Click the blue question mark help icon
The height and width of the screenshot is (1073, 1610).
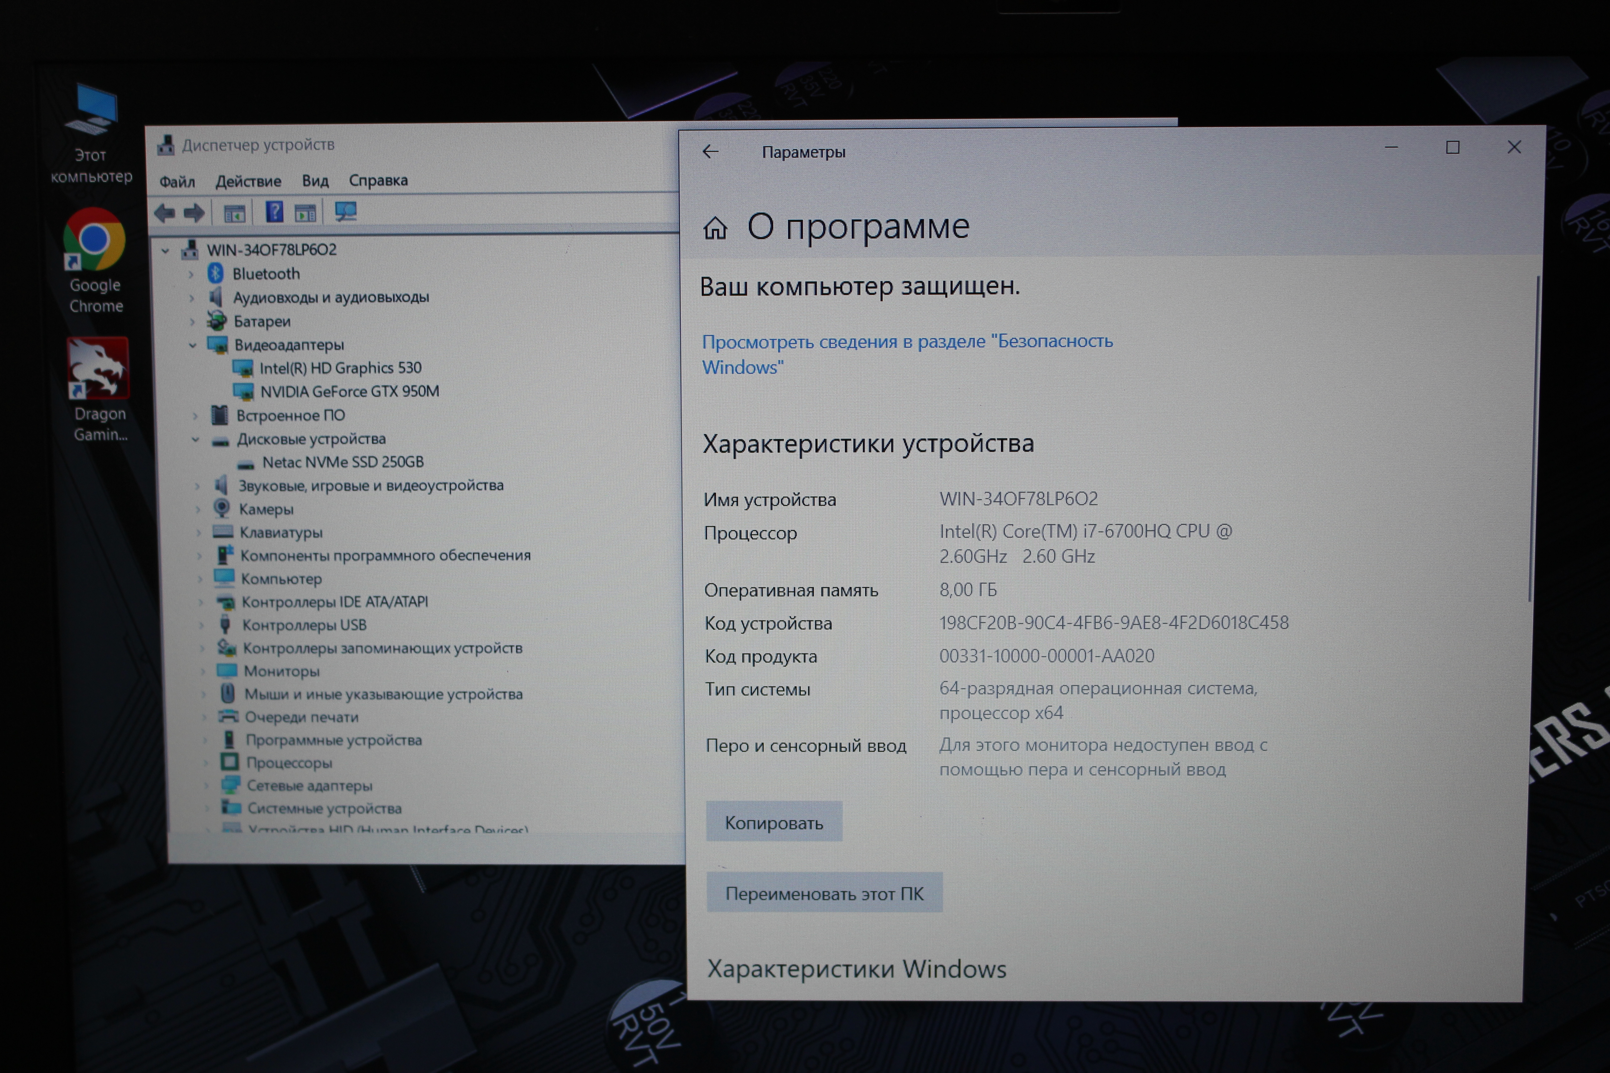pos(275,212)
